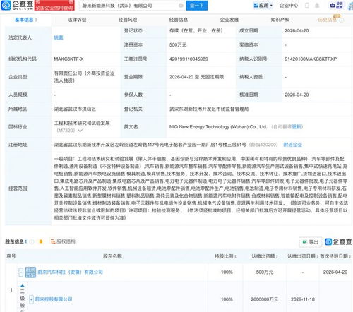Select the English name NIO New Energy Technology
This screenshot has width=353, height=312.
tap(218, 127)
